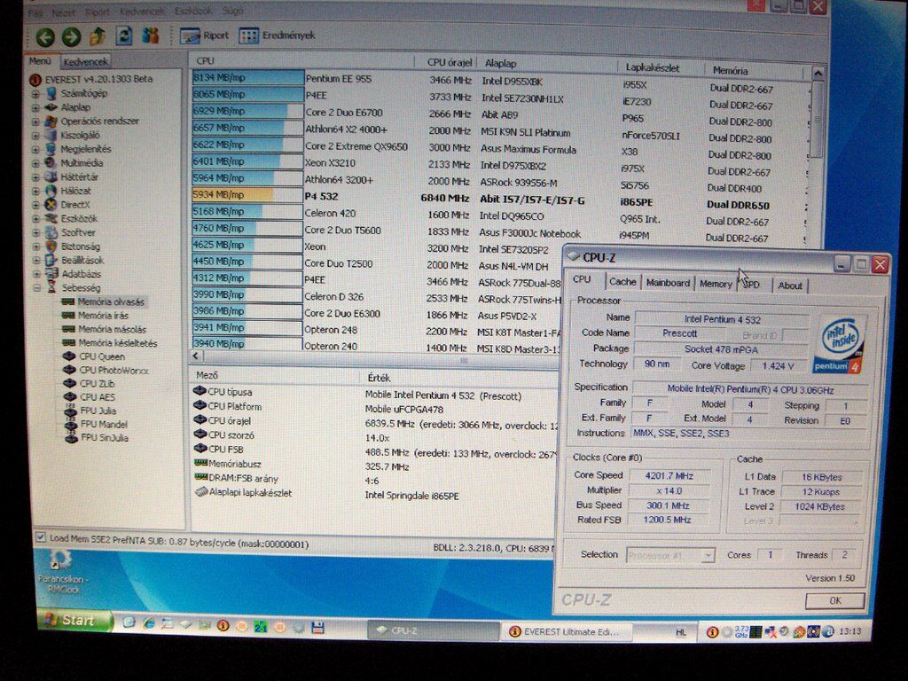Viewport: 908px width, 681px height.
Task: Select the Beállítások tree icon
Action: 51,260
